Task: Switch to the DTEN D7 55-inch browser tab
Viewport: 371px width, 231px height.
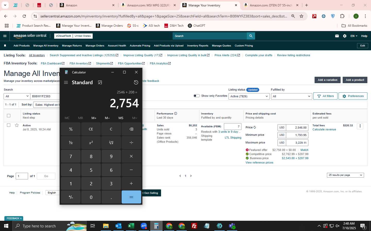Action: coord(271,5)
